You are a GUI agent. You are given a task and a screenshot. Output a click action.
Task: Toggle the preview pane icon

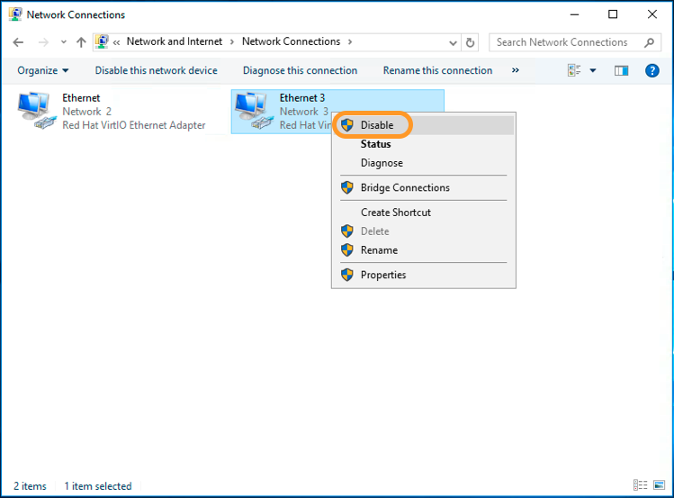(x=621, y=70)
